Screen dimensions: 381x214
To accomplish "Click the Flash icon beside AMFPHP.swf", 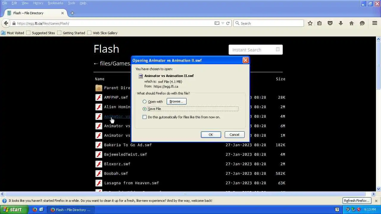I will pos(99,97).
